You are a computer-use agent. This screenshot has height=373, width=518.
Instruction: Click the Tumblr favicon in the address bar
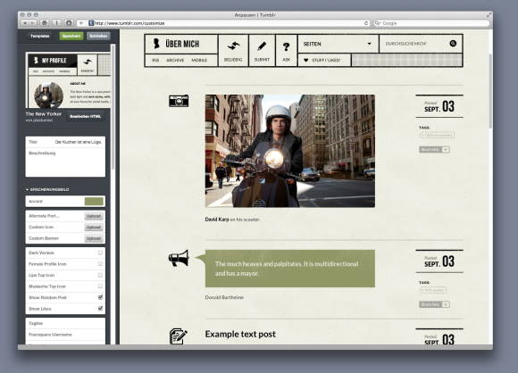click(x=91, y=23)
